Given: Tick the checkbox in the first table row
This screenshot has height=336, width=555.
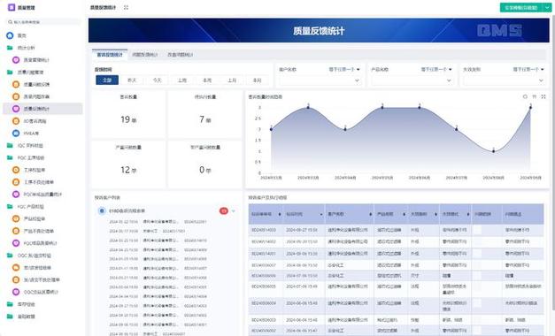Looking at the screenshot, I should pyautogui.click(x=478, y=230).
